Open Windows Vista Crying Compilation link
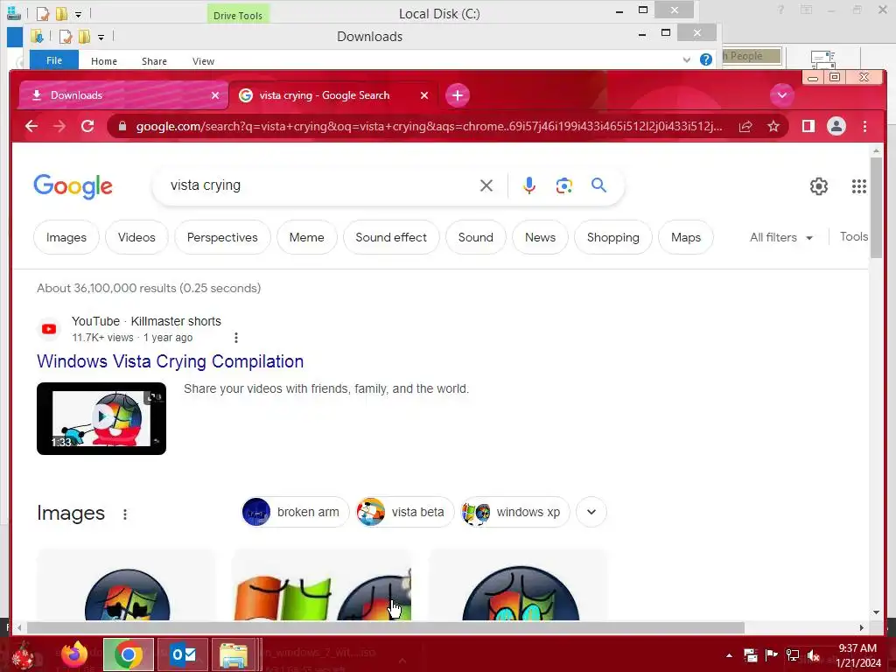This screenshot has width=896, height=672. [171, 361]
